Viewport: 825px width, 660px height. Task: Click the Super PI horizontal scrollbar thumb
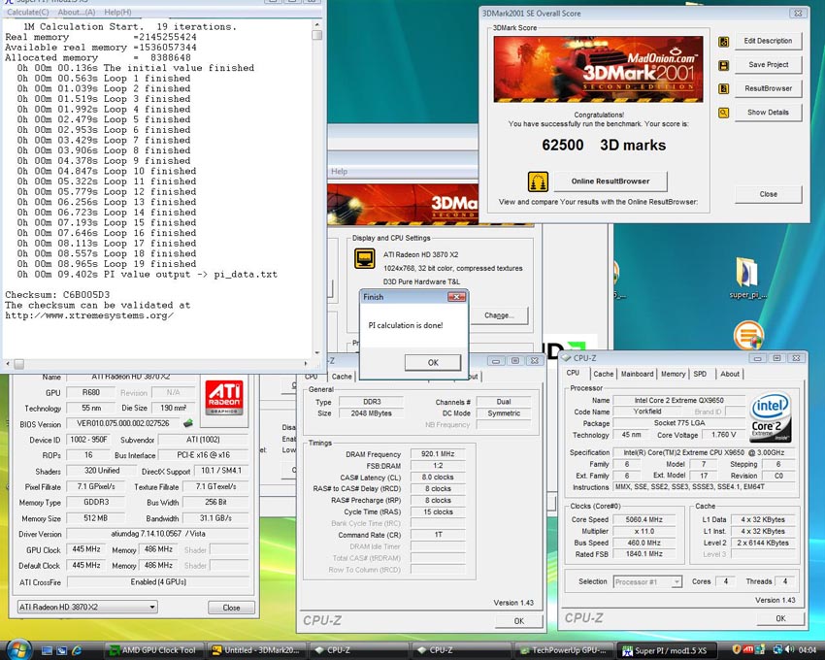pos(19,364)
